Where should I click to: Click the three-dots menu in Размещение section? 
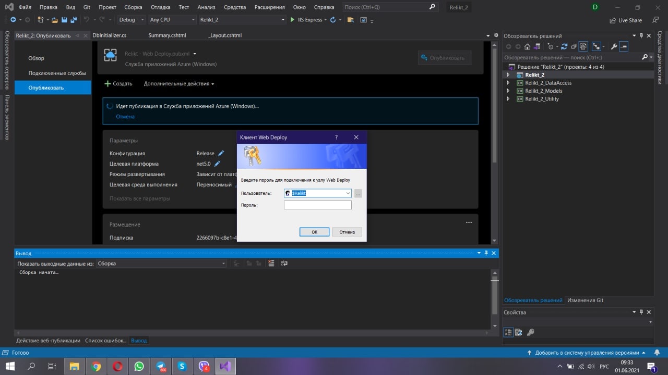click(x=469, y=222)
